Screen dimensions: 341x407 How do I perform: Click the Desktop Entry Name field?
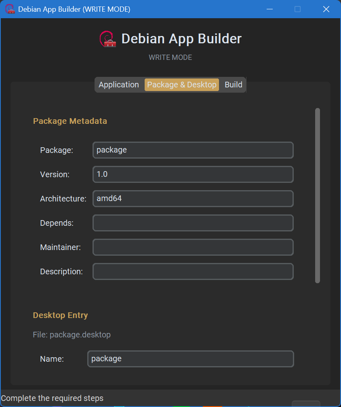[191, 359]
